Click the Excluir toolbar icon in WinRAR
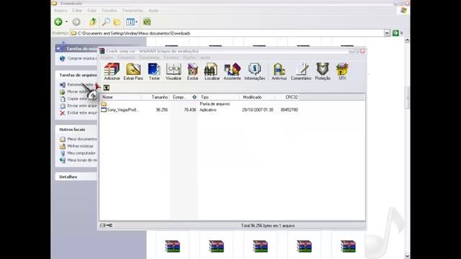 (192, 71)
